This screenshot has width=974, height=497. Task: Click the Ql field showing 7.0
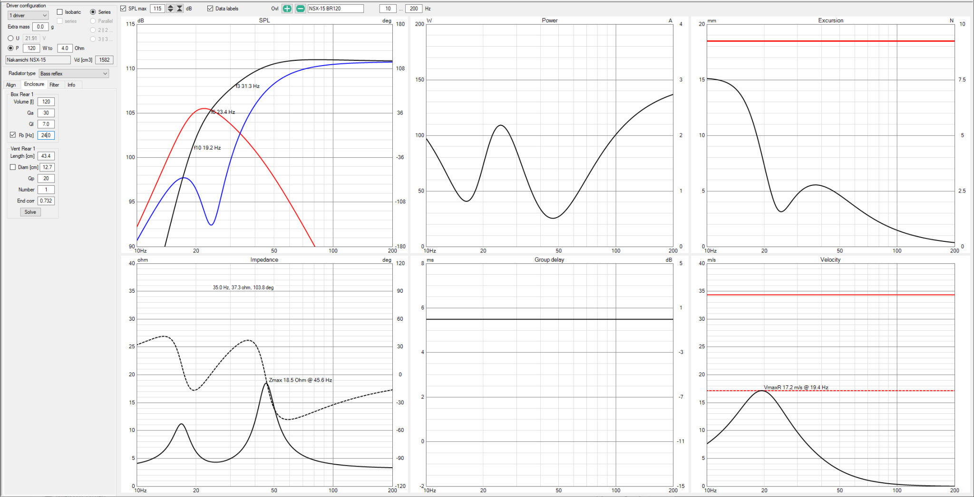(x=46, y=124)
